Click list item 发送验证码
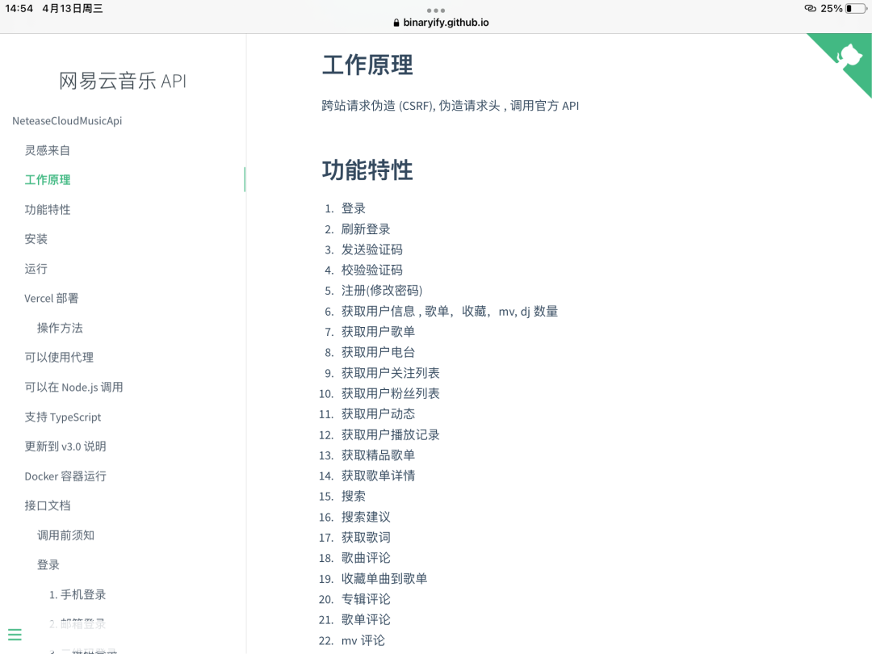Image resolution: width=872 pixels, height=654 pixels. (x=372, y=249)
